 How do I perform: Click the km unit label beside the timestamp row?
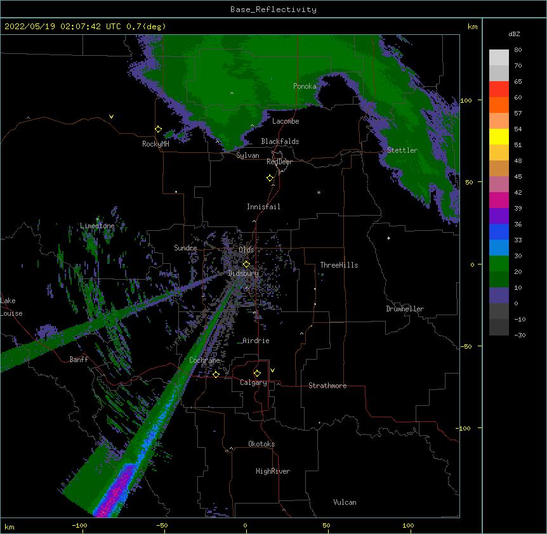coord(473,27)
